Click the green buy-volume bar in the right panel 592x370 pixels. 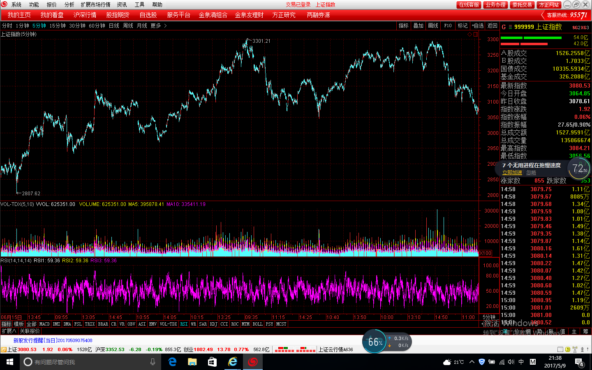click(x=531, y=38)
